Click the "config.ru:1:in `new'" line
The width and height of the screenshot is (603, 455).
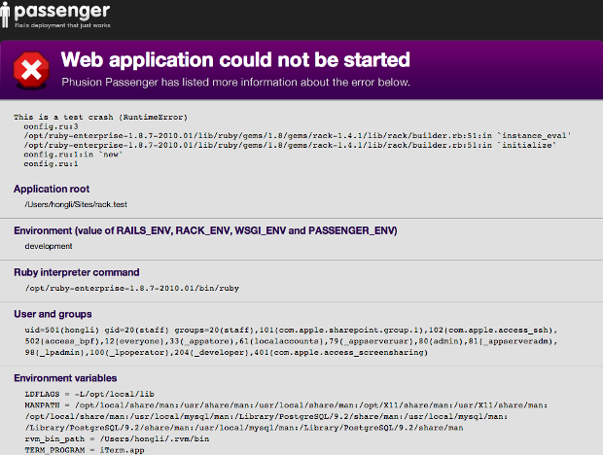(73, 155)
